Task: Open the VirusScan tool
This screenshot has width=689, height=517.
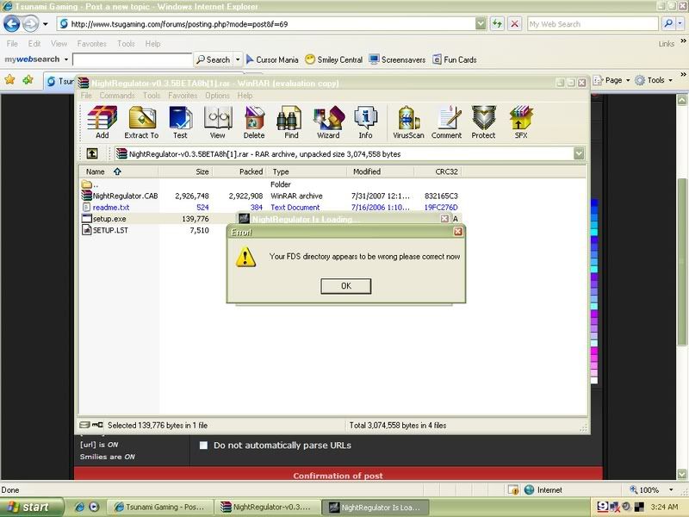Action: point(407,121)
